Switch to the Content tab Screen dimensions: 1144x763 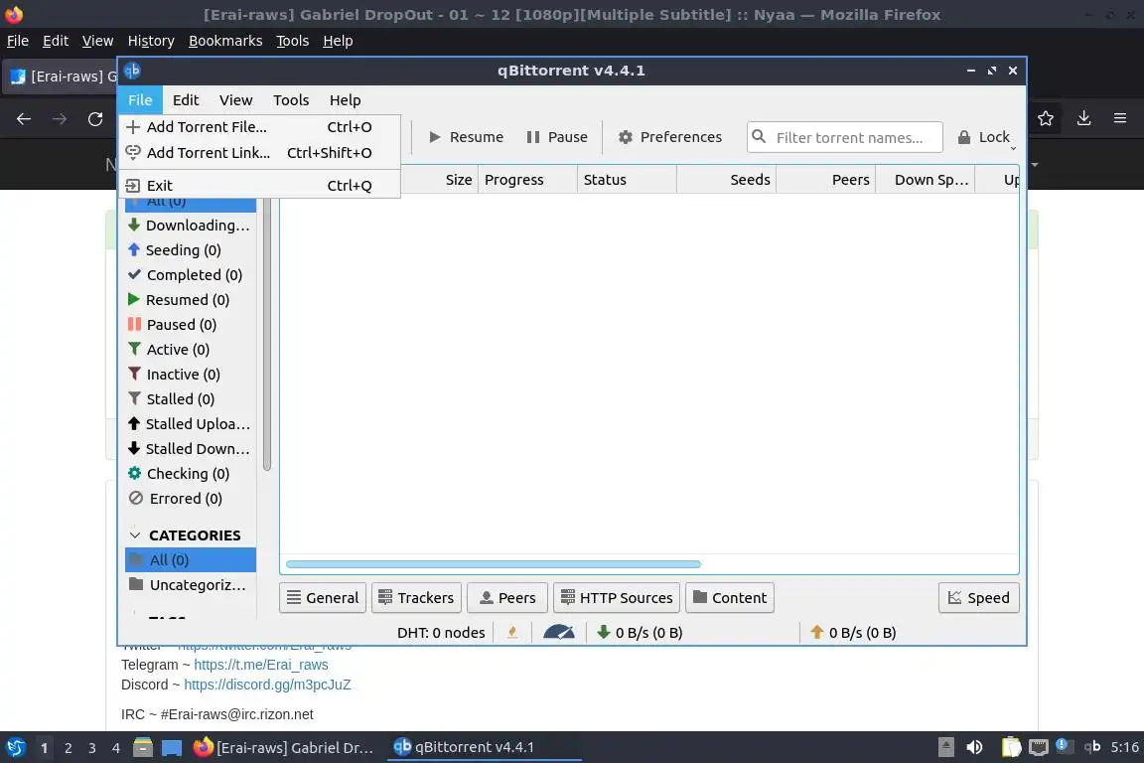[730, 598]
